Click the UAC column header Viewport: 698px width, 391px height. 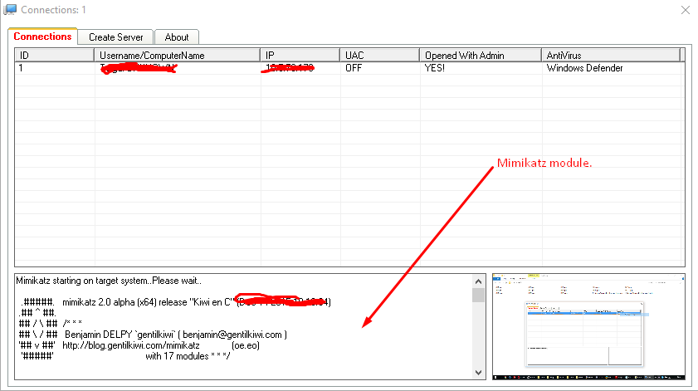[380, 56]
